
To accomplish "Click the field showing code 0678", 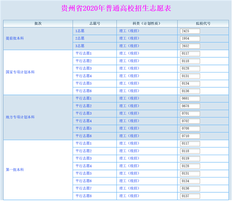I will [x=190, y=106].
